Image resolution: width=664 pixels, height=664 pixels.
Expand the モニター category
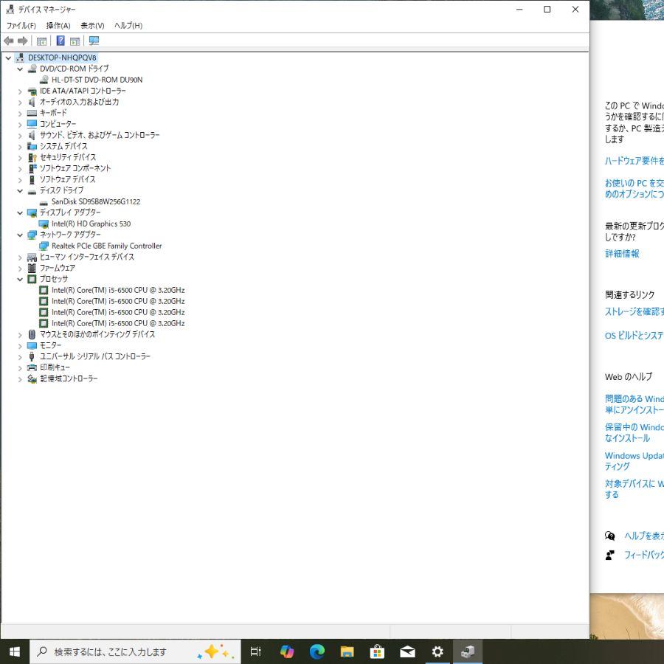coord(20,346)
